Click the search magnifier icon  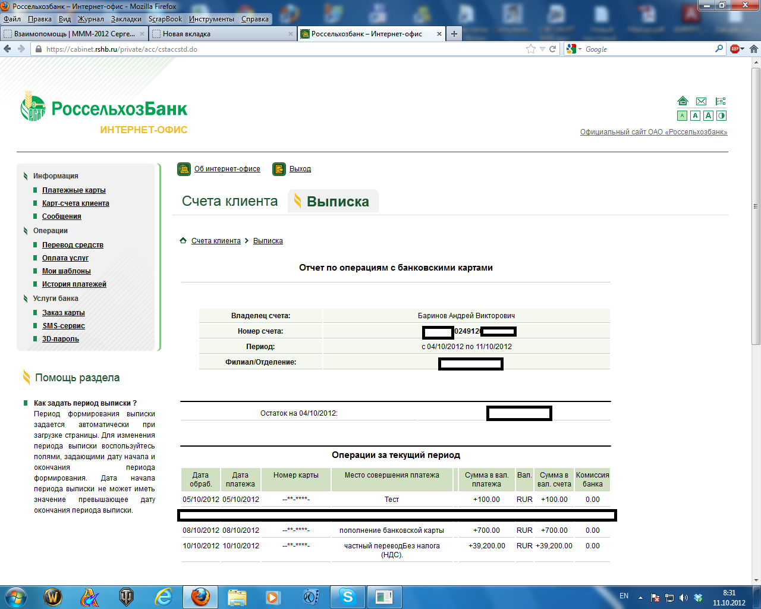tap(719, 49)
